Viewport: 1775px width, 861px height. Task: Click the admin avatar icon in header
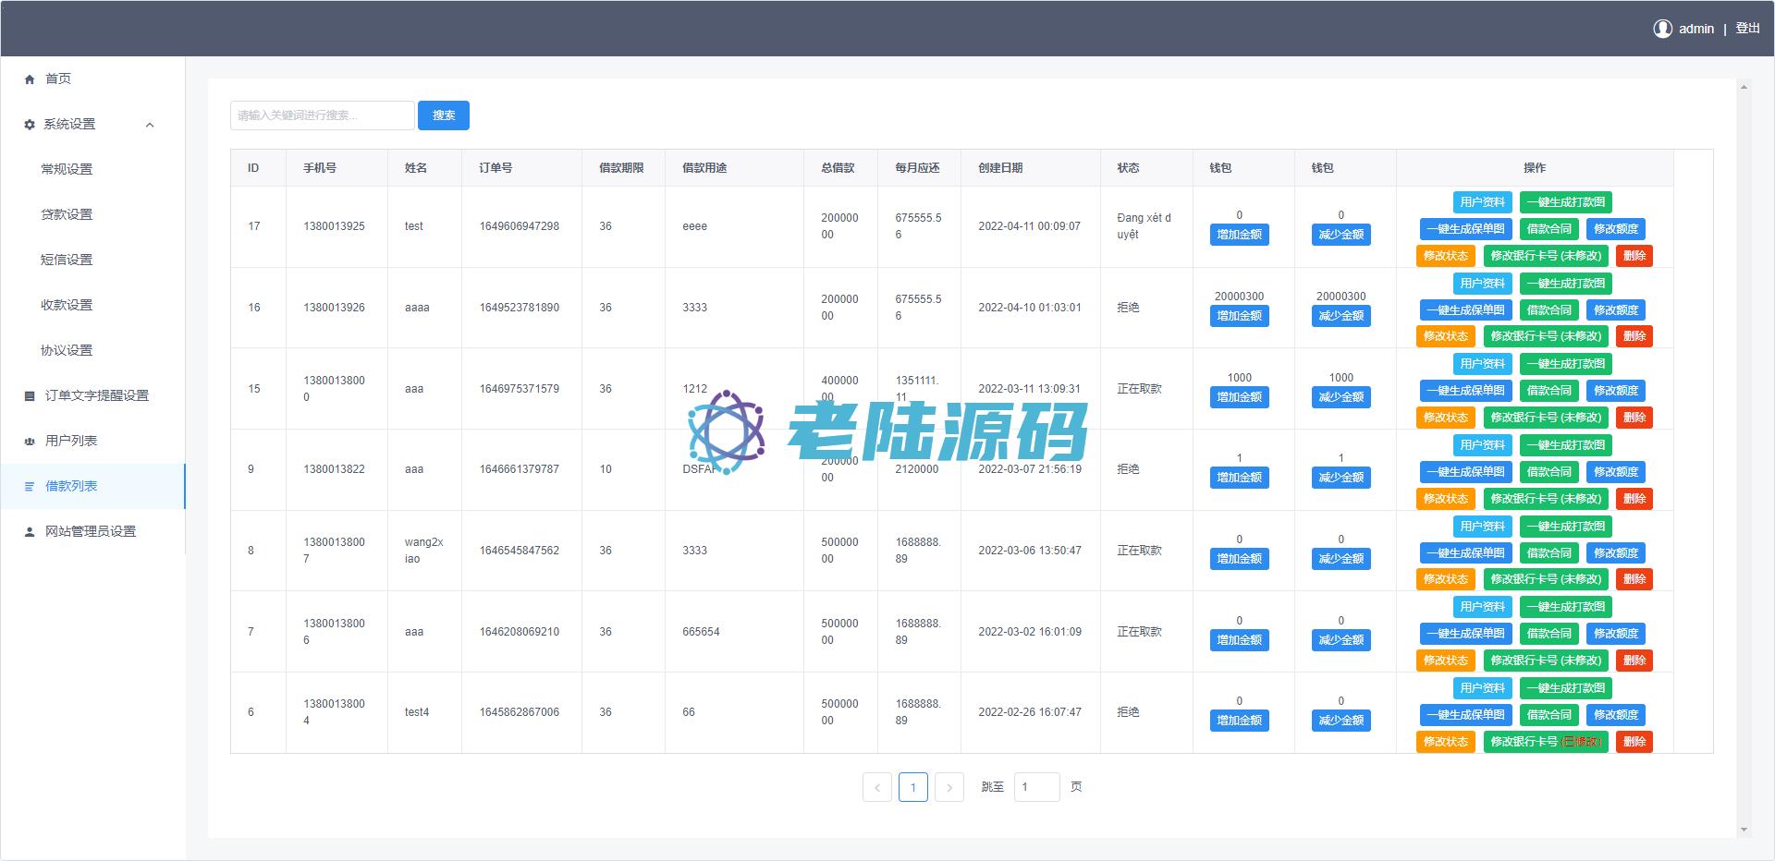(x=1662, y=29)
